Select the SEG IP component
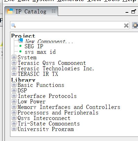Screen dimensions: 138x141 [x=34, y=47]
